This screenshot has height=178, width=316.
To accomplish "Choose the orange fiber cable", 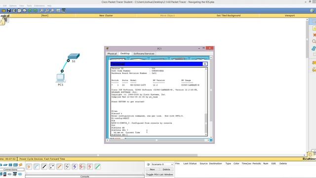I will point(59,167).
